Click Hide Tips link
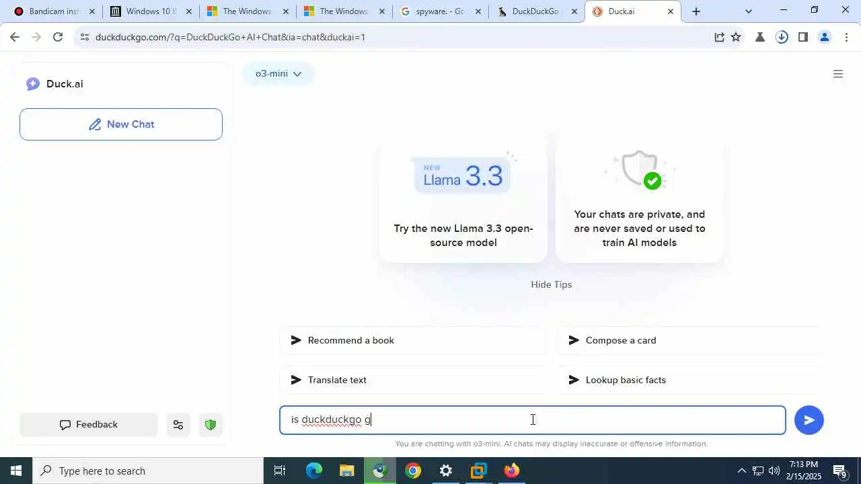Image resolution: width=861 pixels, height=484 pixels. (x=552, y=284)
